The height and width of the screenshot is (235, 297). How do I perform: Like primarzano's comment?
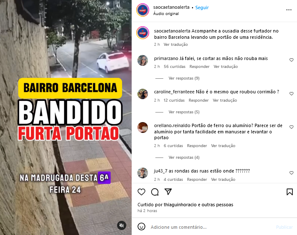click(291, 60)
